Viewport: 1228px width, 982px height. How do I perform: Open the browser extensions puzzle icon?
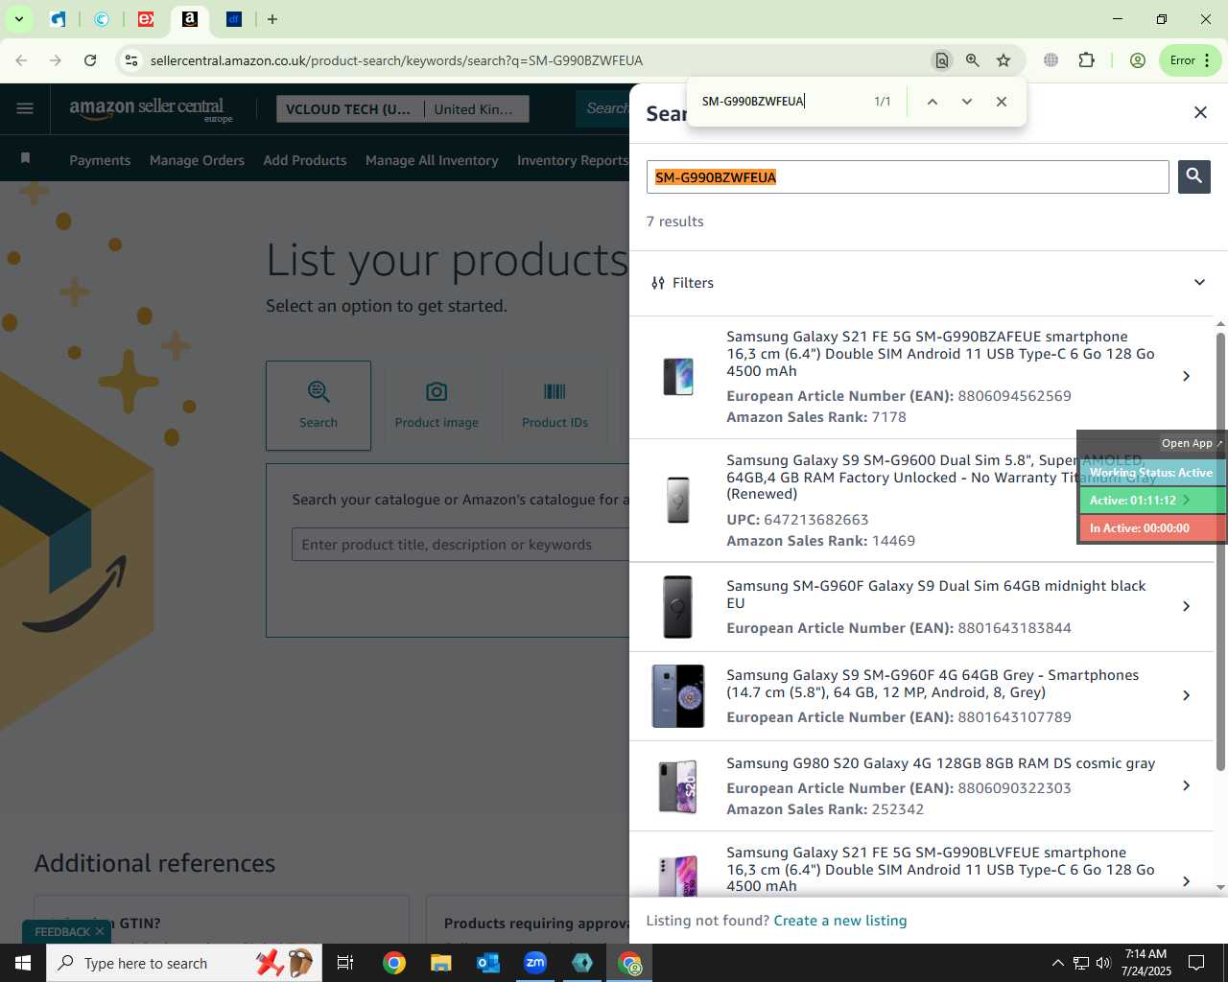click(1086, 60)
